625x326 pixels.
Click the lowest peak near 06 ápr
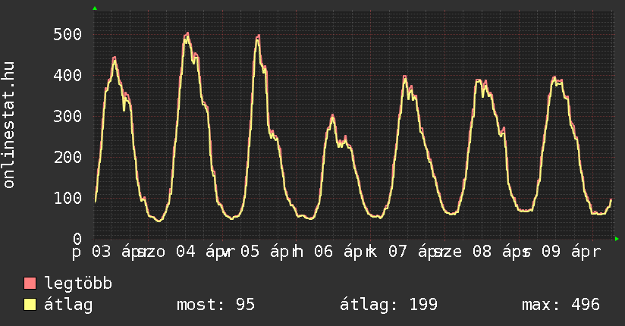(332, 116)
